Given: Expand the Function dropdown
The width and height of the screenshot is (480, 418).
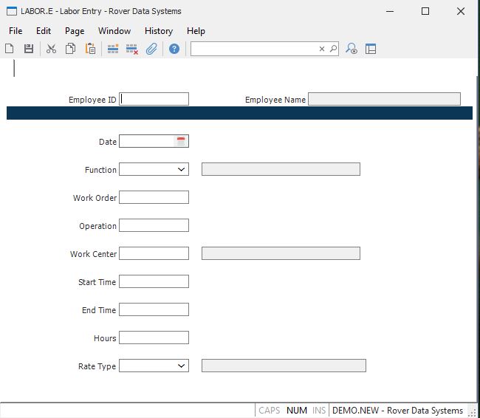Looking at the screenshot, I should pyautogui.click(x=182, y=169).
